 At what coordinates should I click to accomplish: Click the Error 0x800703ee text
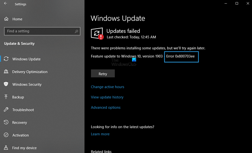180,56
